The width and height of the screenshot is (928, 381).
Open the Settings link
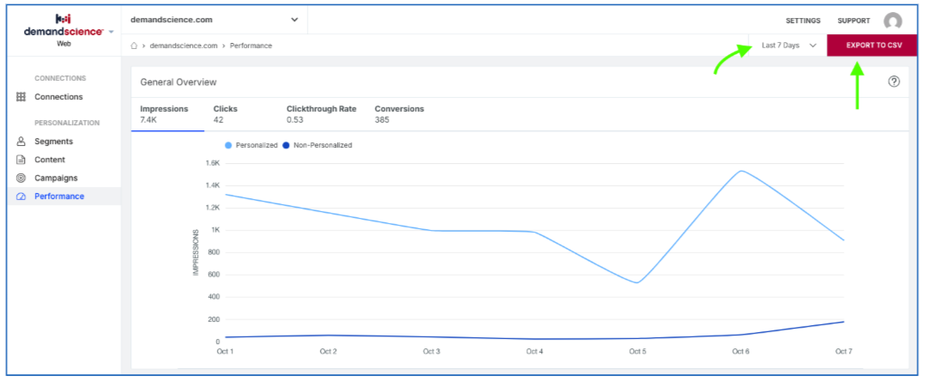tap(803, 21)
